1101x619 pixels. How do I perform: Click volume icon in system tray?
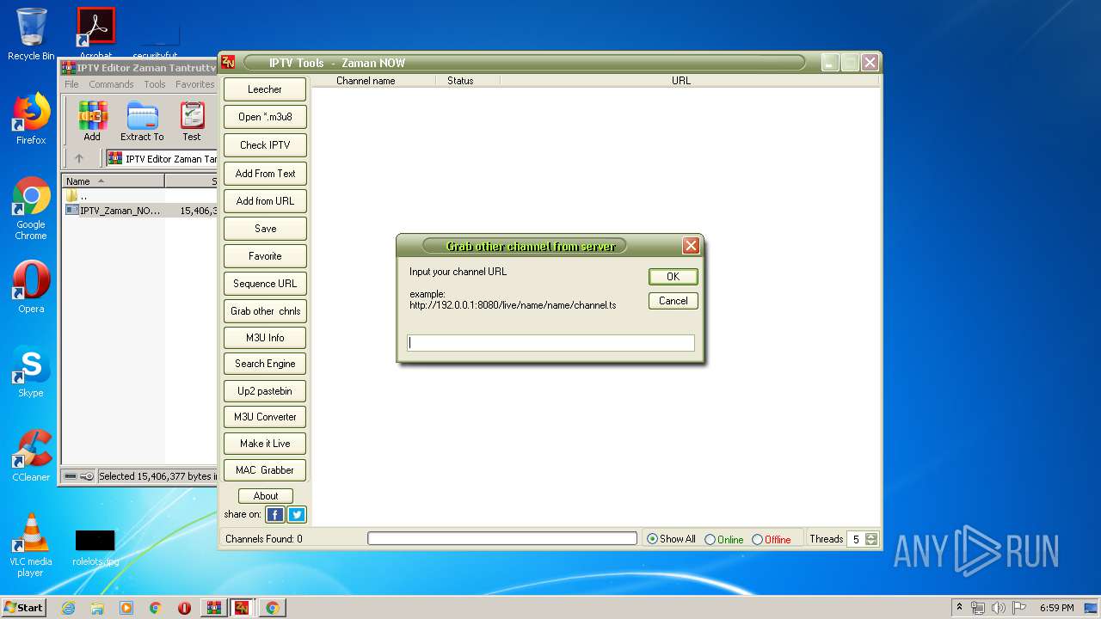coord(999,608)
